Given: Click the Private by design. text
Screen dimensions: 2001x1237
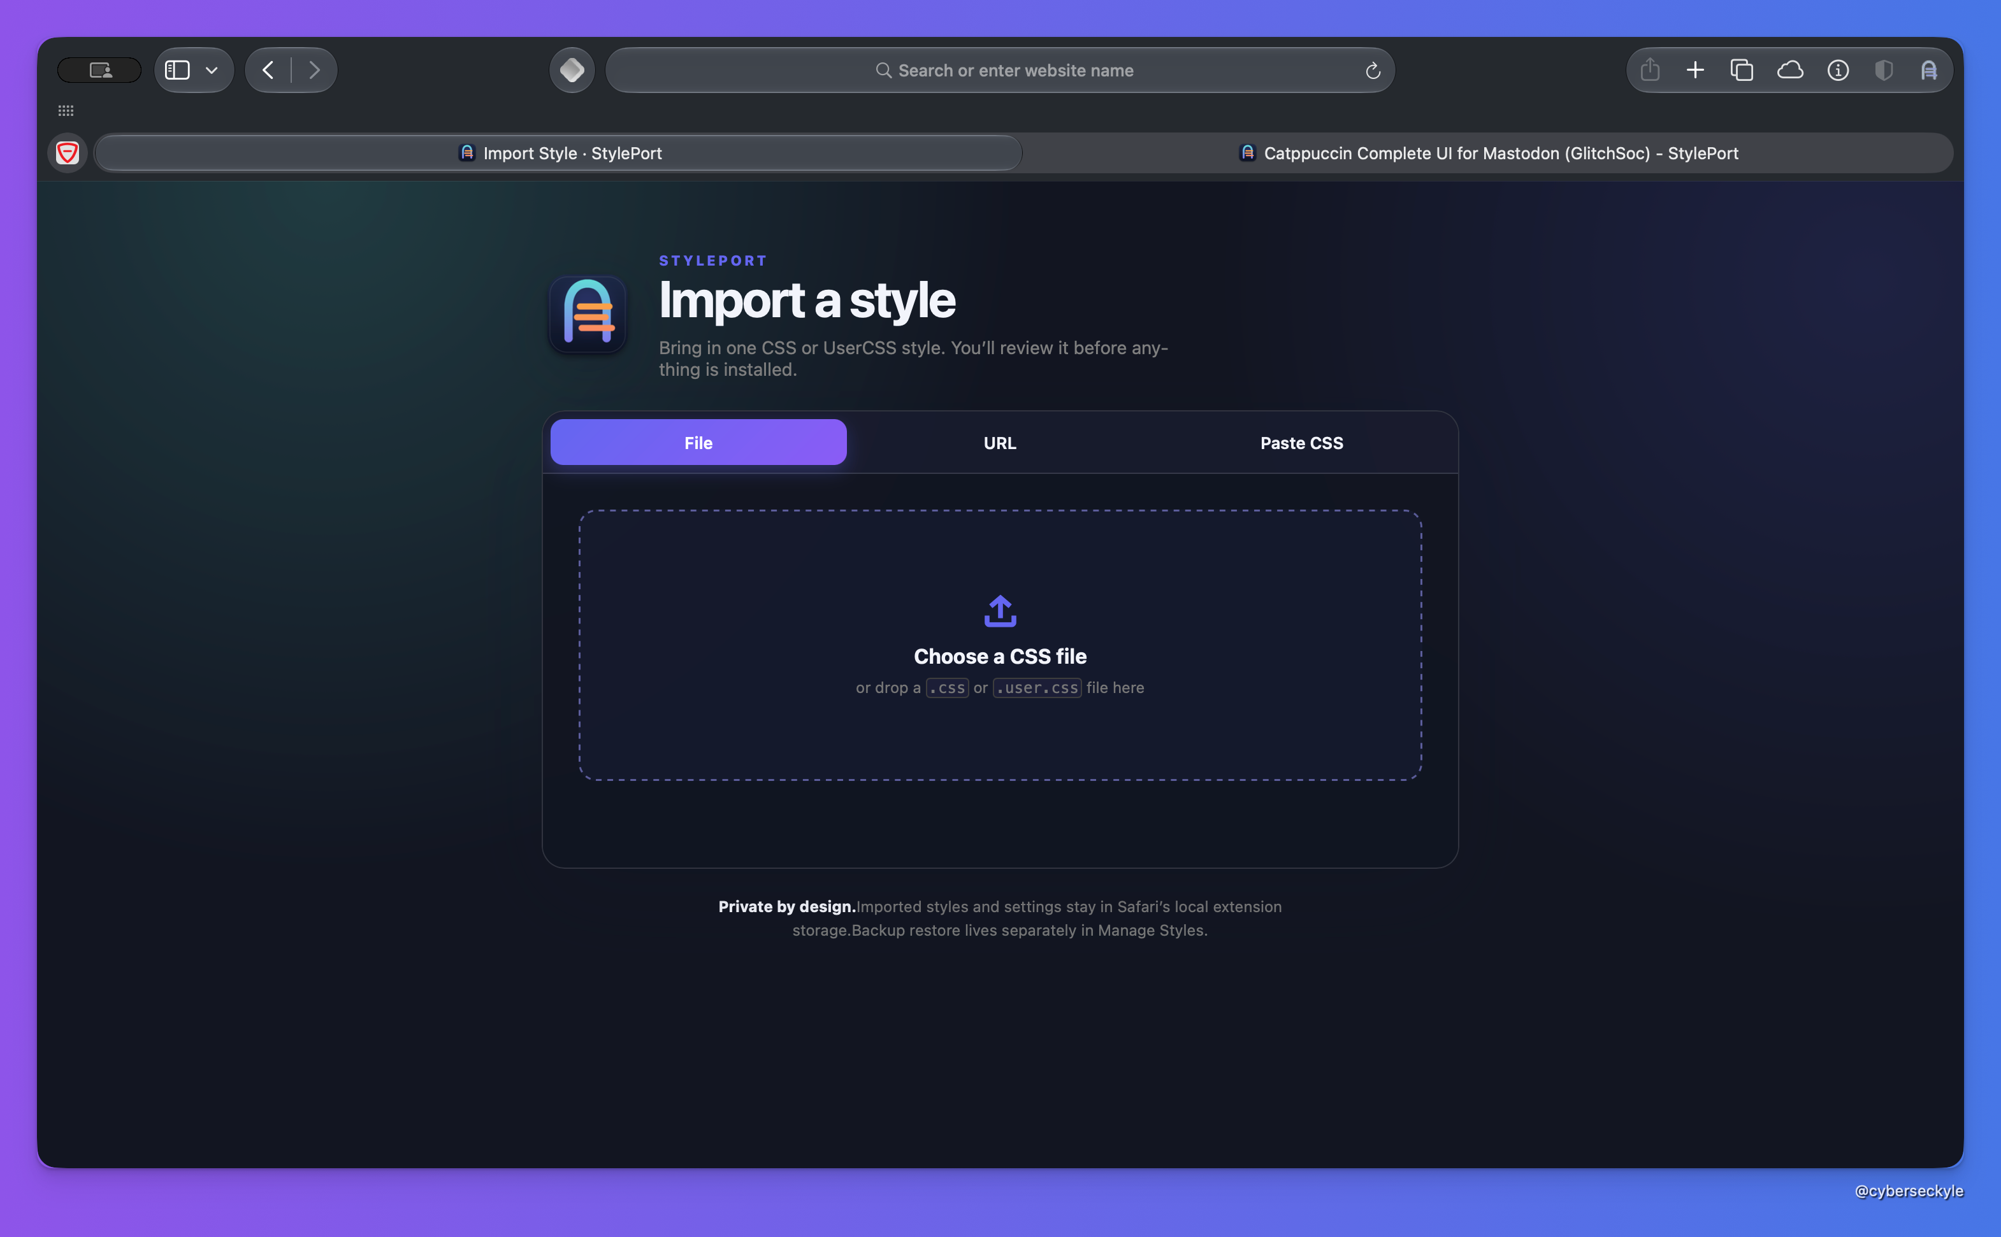Looking at the screenshot, I should point(786,906).
